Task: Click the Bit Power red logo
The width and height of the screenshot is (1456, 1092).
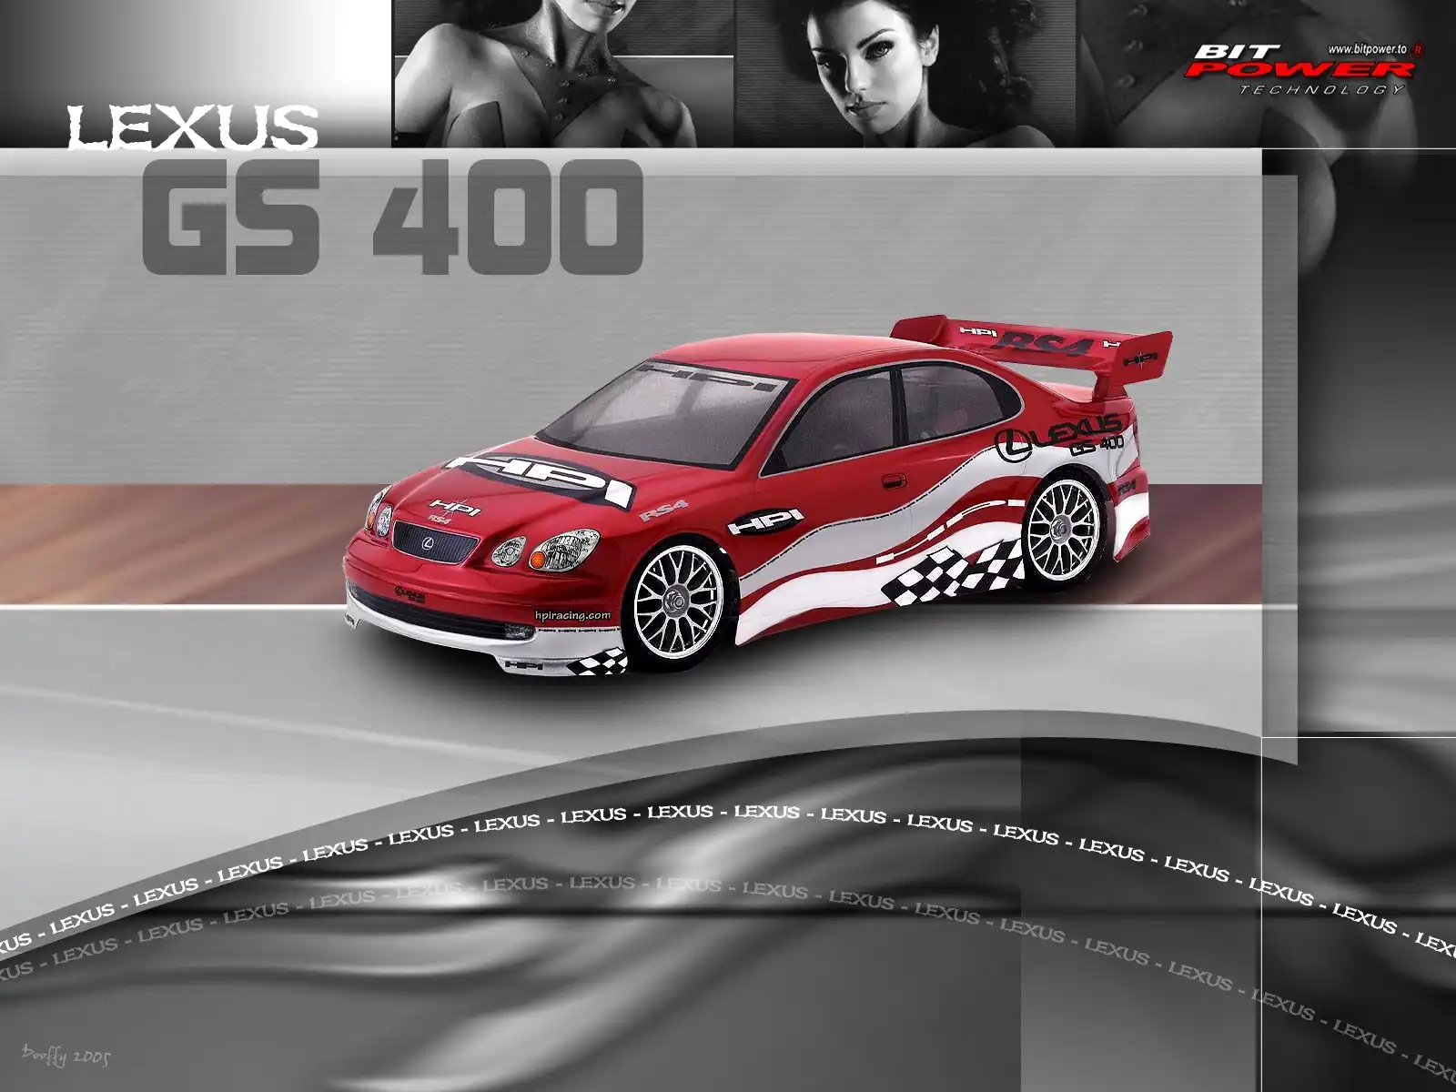Action: click(x=1299, y=62)
